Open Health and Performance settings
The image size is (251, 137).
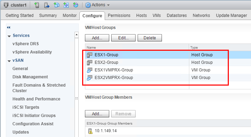pos(36,99)
